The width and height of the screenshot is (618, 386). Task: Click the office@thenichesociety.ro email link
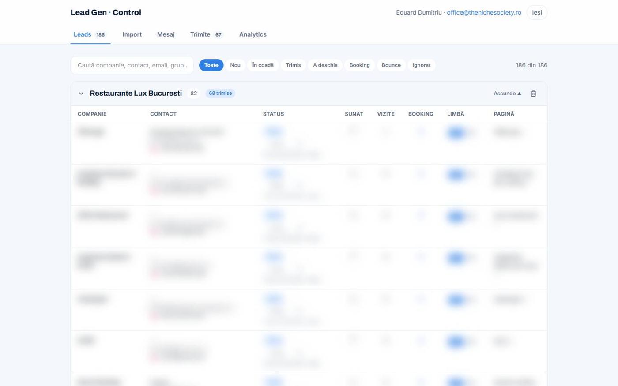click(x=484, y=12)
